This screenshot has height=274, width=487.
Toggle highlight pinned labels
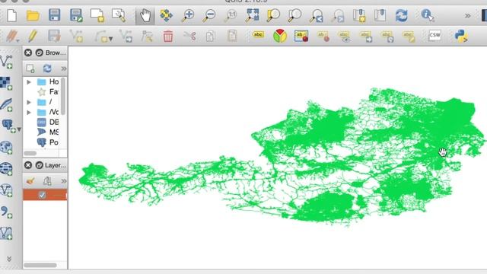click(301, 36)
